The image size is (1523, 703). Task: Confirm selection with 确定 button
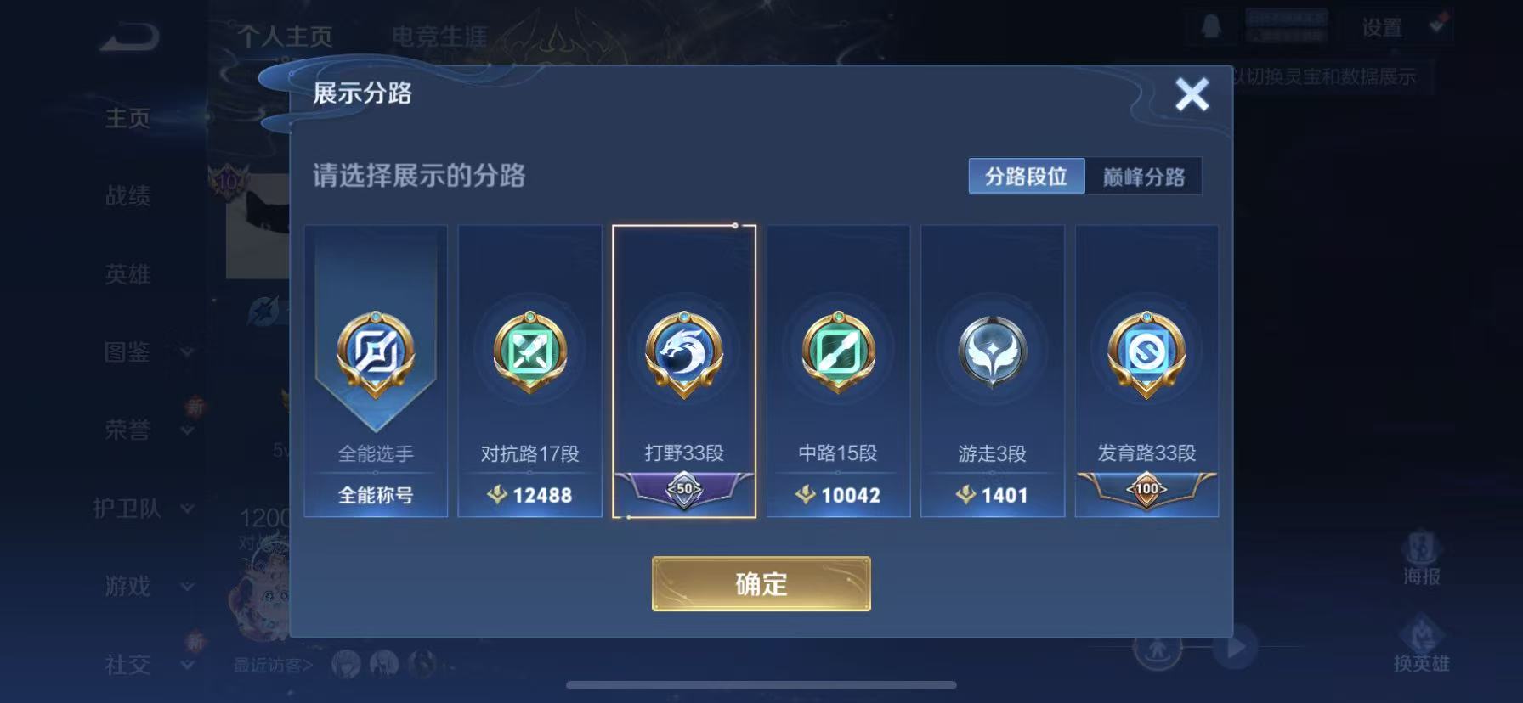(761, 584)
